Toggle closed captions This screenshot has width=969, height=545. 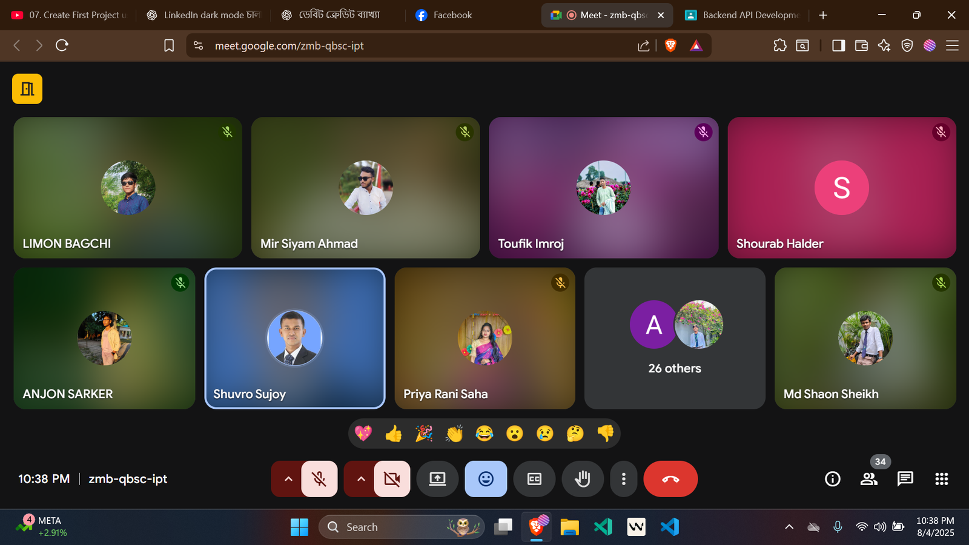[x=534, y=479]
